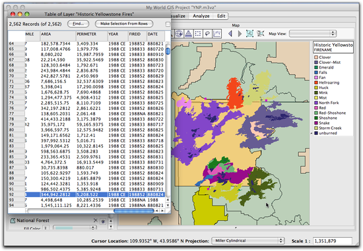Click the DATE column header

click(156, 34)
